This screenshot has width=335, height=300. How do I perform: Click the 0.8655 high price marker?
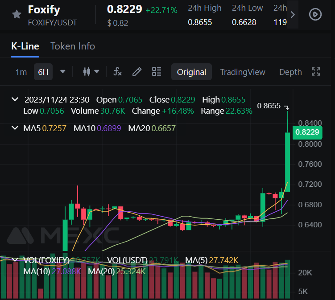tap(269, 106)
